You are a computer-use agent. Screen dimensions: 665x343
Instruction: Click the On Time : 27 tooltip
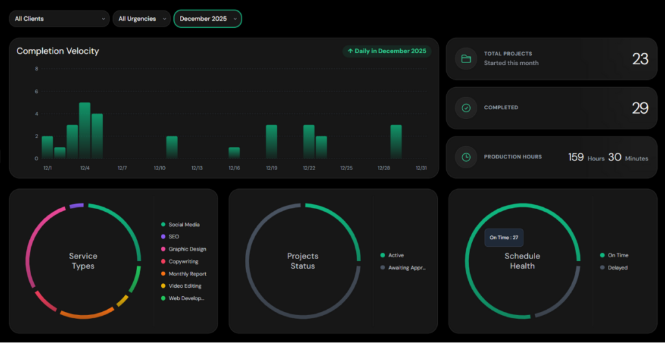504,238
